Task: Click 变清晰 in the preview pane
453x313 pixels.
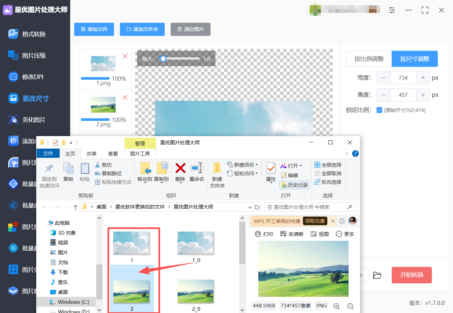Action: (292, 234)
